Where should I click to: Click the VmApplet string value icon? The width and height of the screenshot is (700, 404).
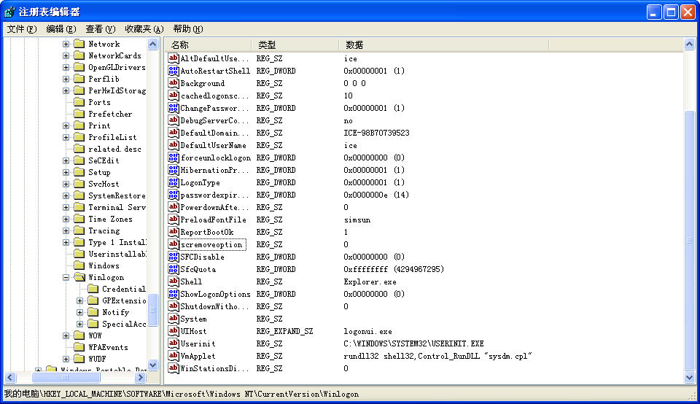(174, 356)
